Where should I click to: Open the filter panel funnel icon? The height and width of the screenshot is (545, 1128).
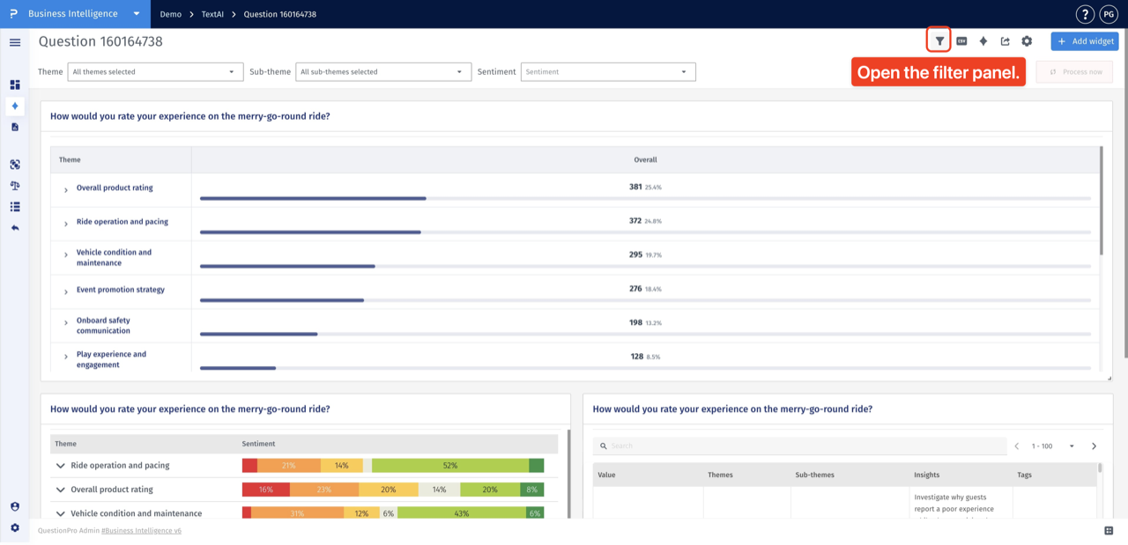tap(939, 41)
